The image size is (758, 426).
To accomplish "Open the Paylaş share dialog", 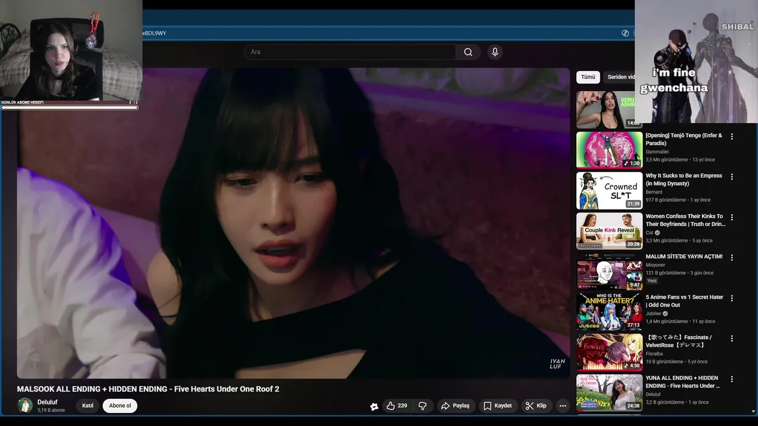I will point(455,406).
